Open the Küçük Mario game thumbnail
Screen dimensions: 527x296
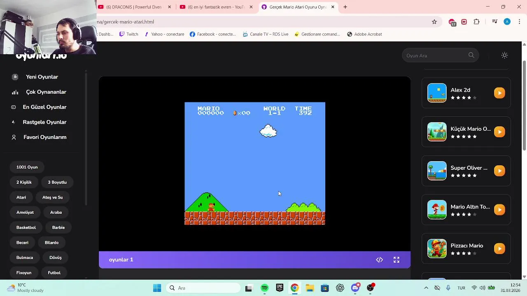point(437,132)
